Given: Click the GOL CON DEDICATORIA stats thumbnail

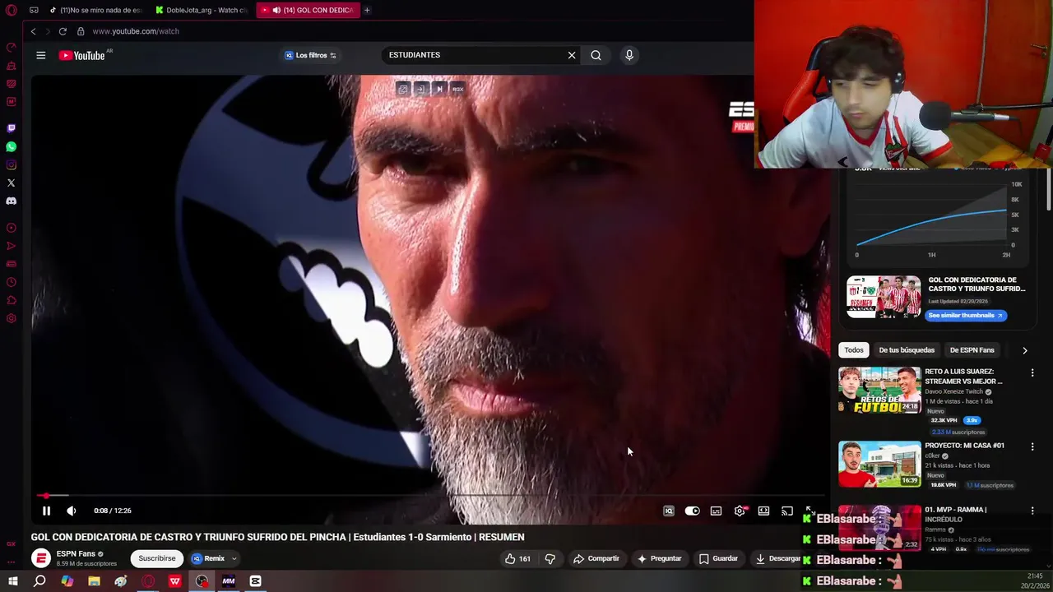Looking at the screenshot, I should (x=884, y=297).
